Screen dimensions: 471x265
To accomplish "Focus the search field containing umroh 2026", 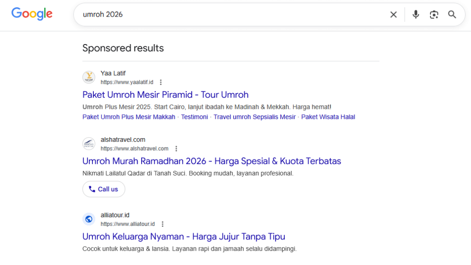I will click(230, 15).
